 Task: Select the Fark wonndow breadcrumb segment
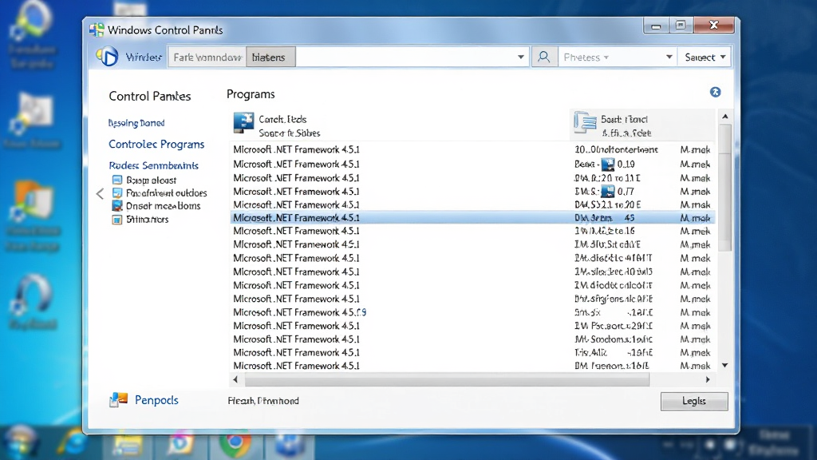(207, 57)
